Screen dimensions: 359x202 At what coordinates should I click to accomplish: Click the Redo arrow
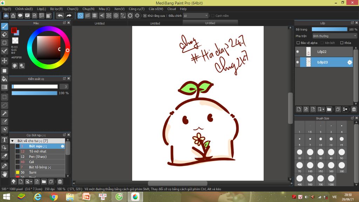pos(69,15)
